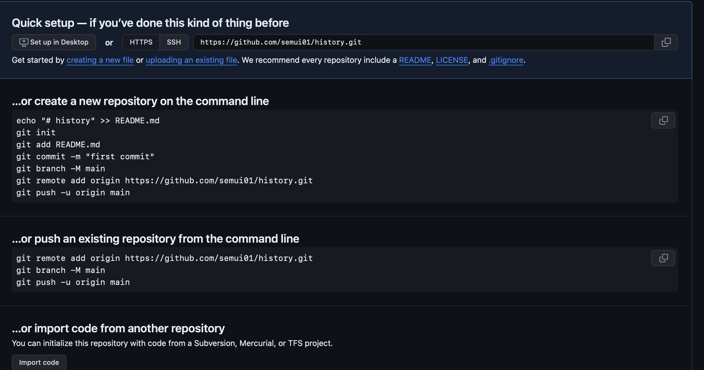
Task: Copy the create-new-repository command block
Action: (663, 120)
